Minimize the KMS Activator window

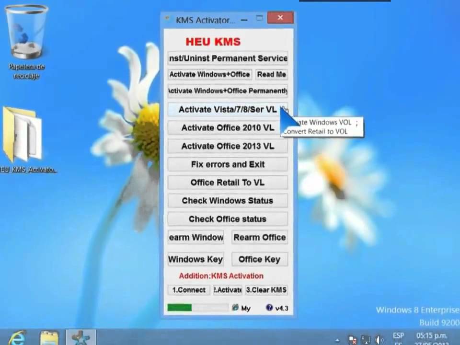coord(244,20)
